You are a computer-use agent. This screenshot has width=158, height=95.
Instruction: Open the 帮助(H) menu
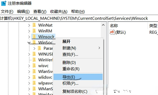(78, 12)
